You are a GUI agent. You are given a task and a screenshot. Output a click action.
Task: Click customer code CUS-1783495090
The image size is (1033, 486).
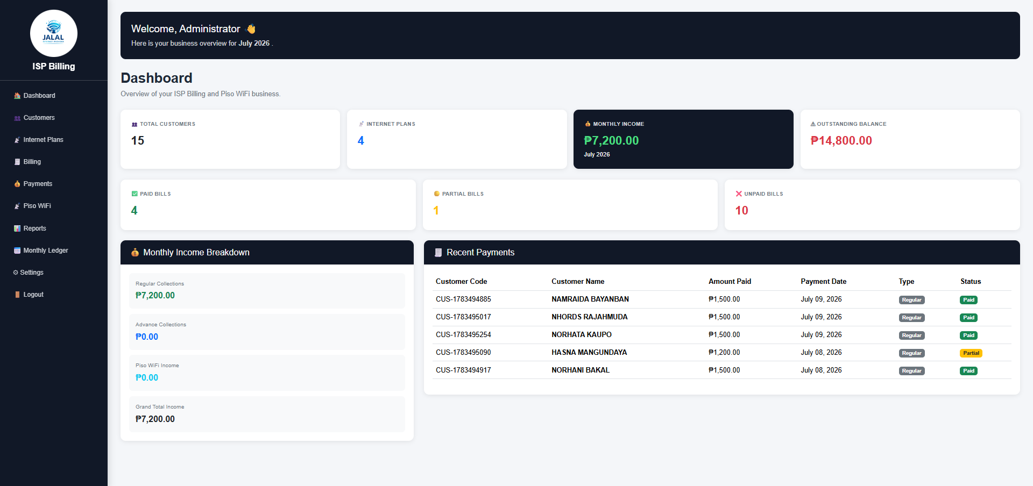(463, 353)
